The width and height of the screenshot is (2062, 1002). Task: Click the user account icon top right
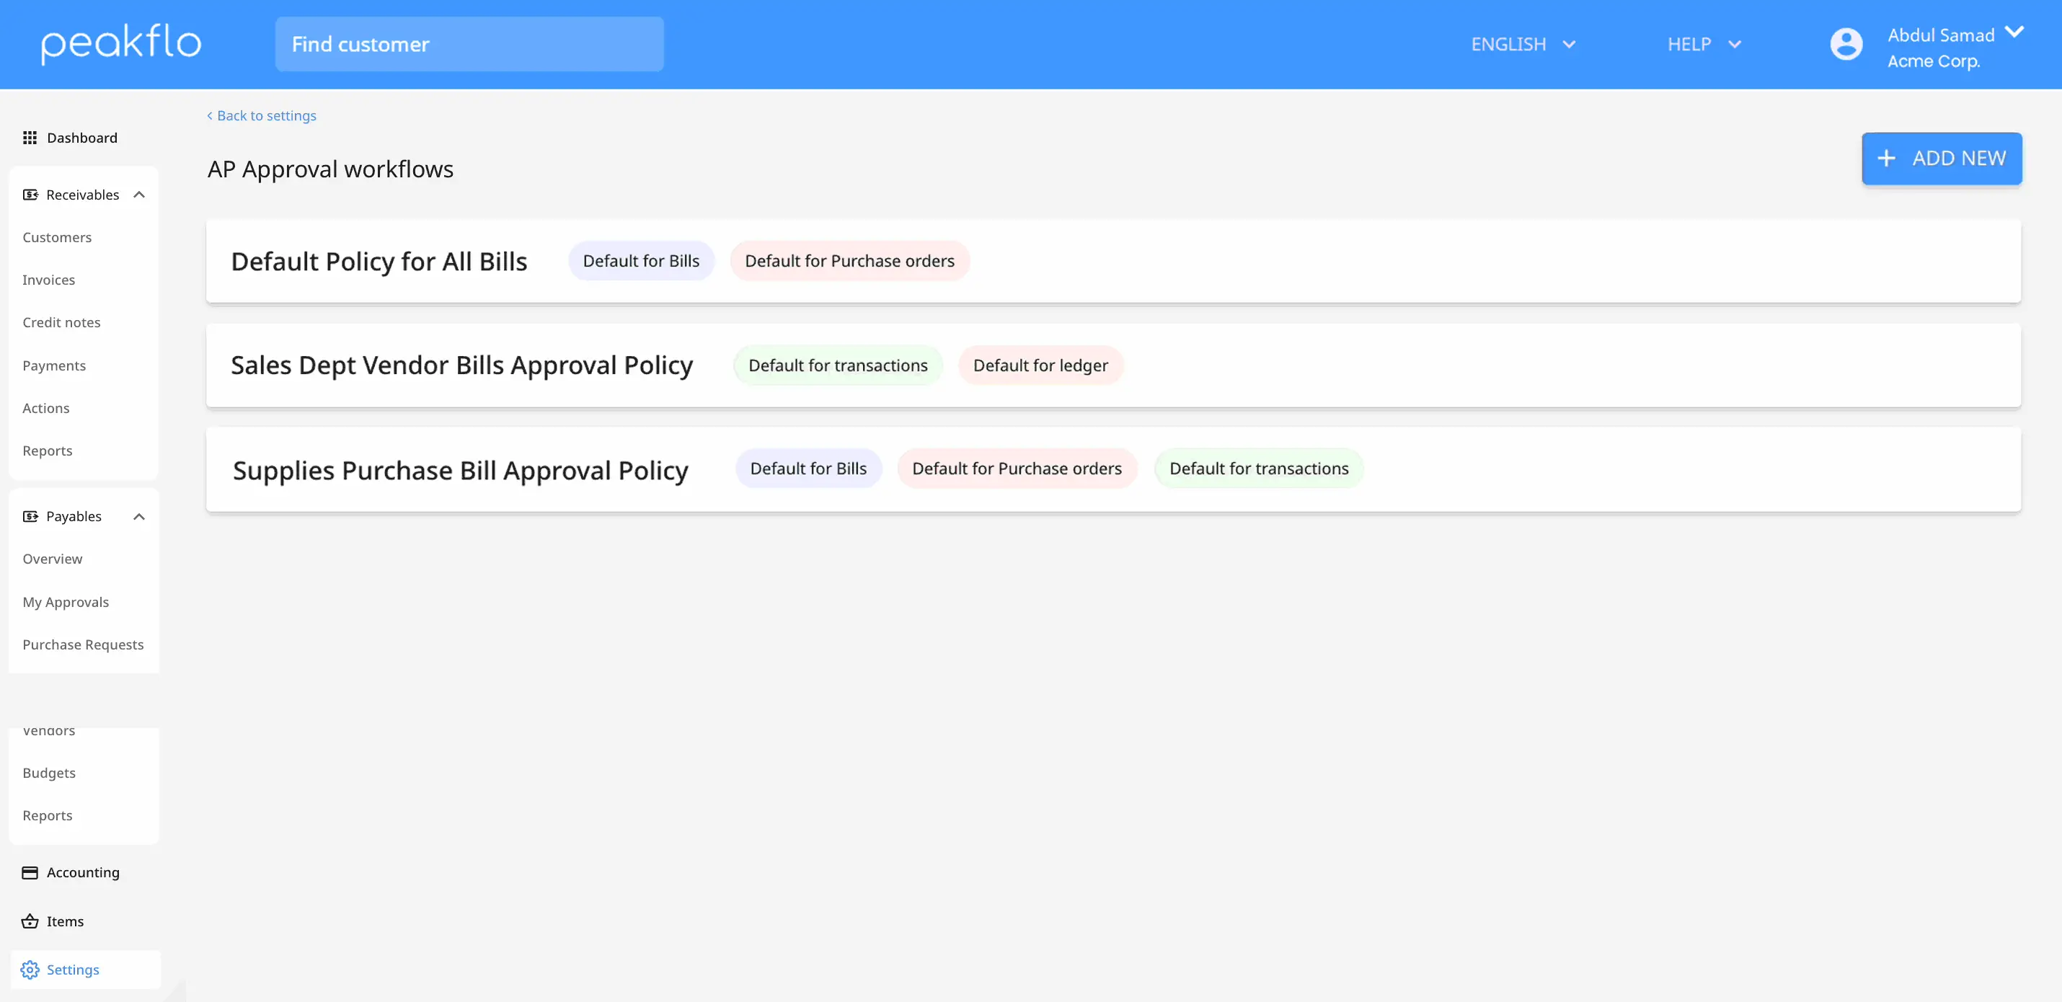(1846, 42)
